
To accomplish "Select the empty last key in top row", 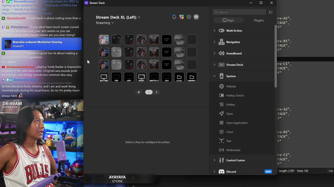I will 192,40.
